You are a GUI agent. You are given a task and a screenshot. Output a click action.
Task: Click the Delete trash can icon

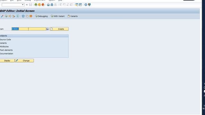pos(23,16)
